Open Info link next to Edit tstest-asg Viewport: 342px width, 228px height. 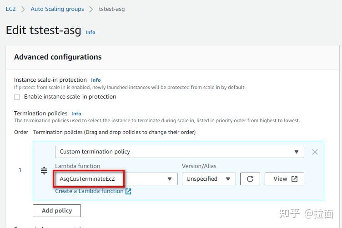click(x=91, y=32)
